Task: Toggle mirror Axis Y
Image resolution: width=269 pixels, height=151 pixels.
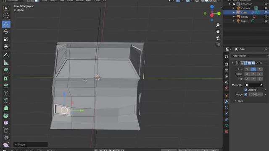Action: click(253, 69)
